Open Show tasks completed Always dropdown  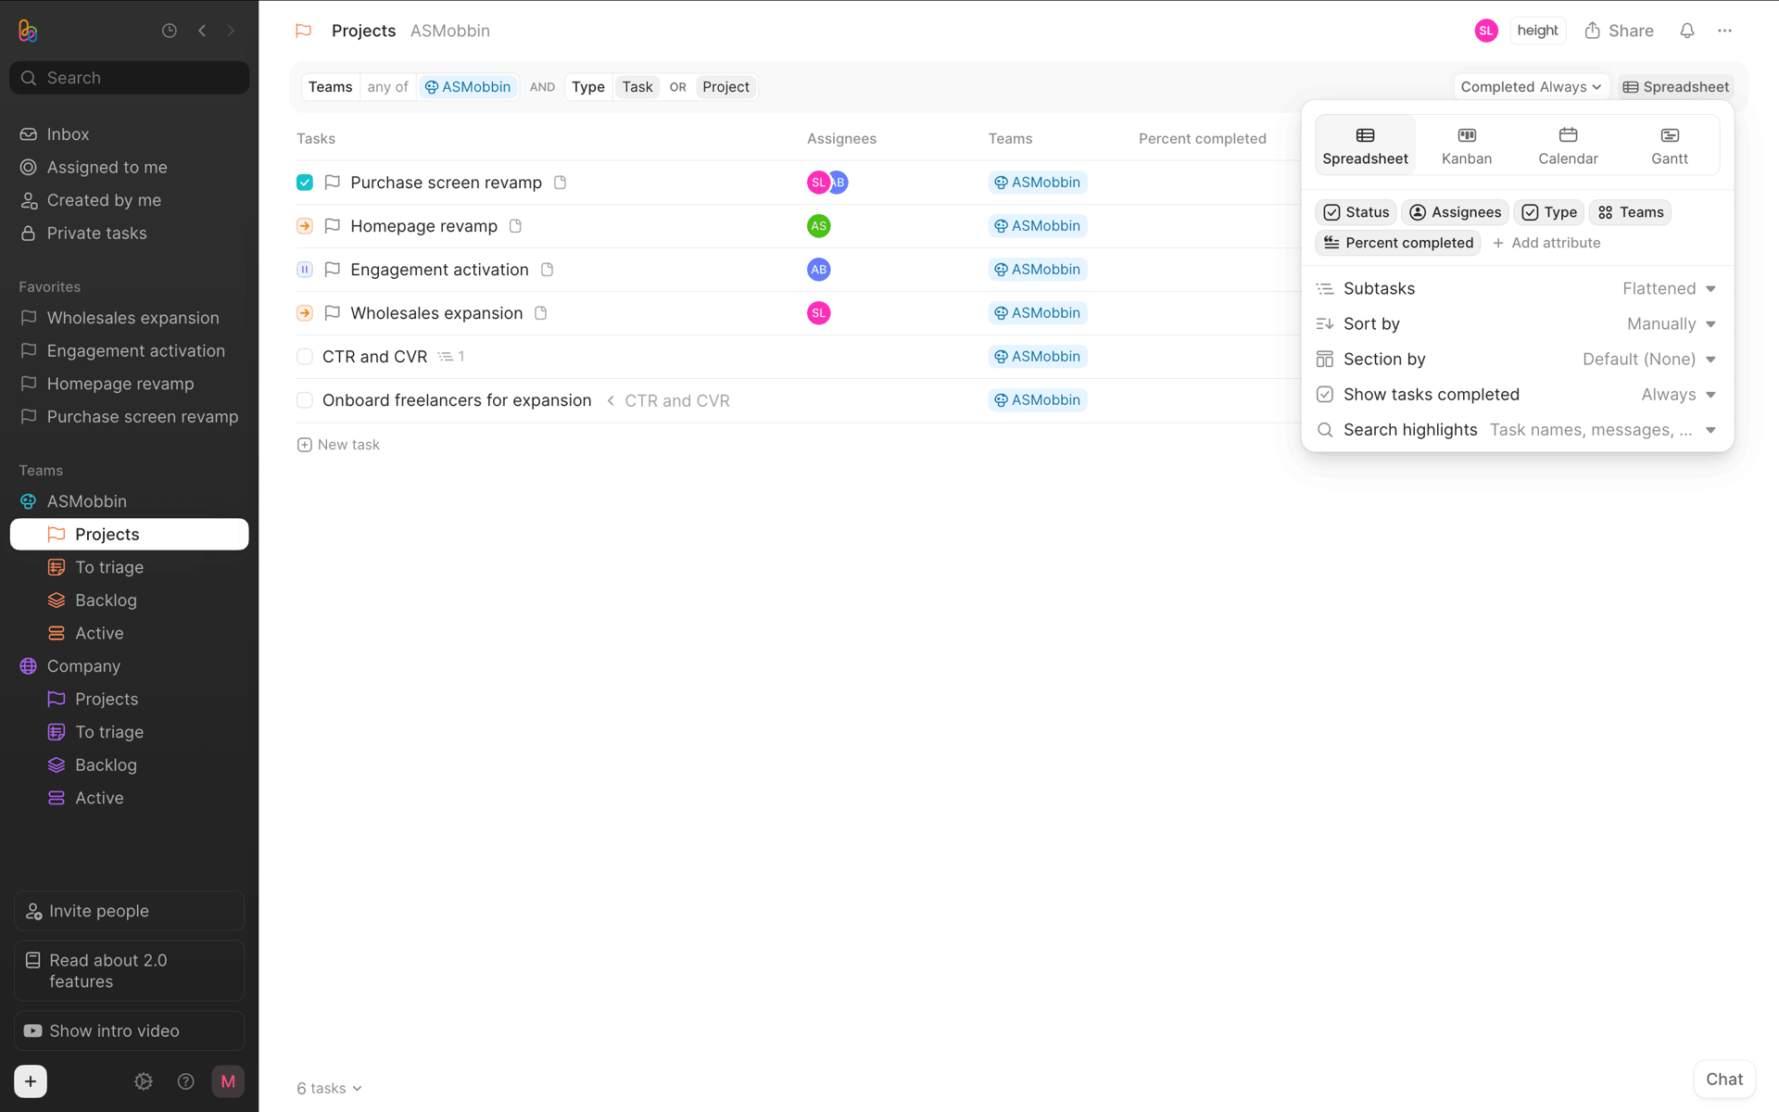(1679, 394)
